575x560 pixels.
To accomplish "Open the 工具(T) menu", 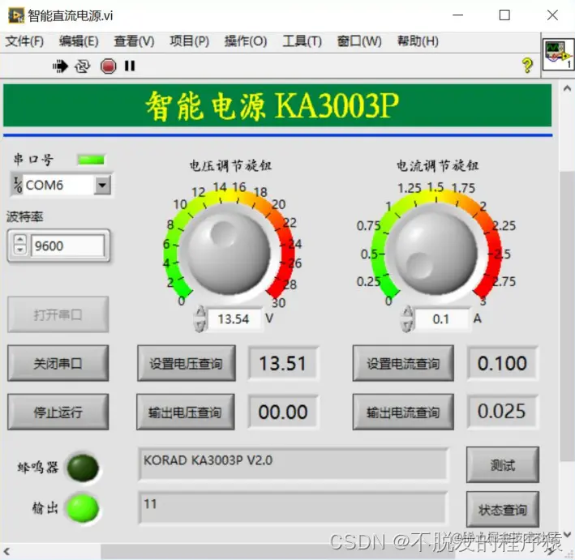I will pyautogui.click(x=302, y=41).
